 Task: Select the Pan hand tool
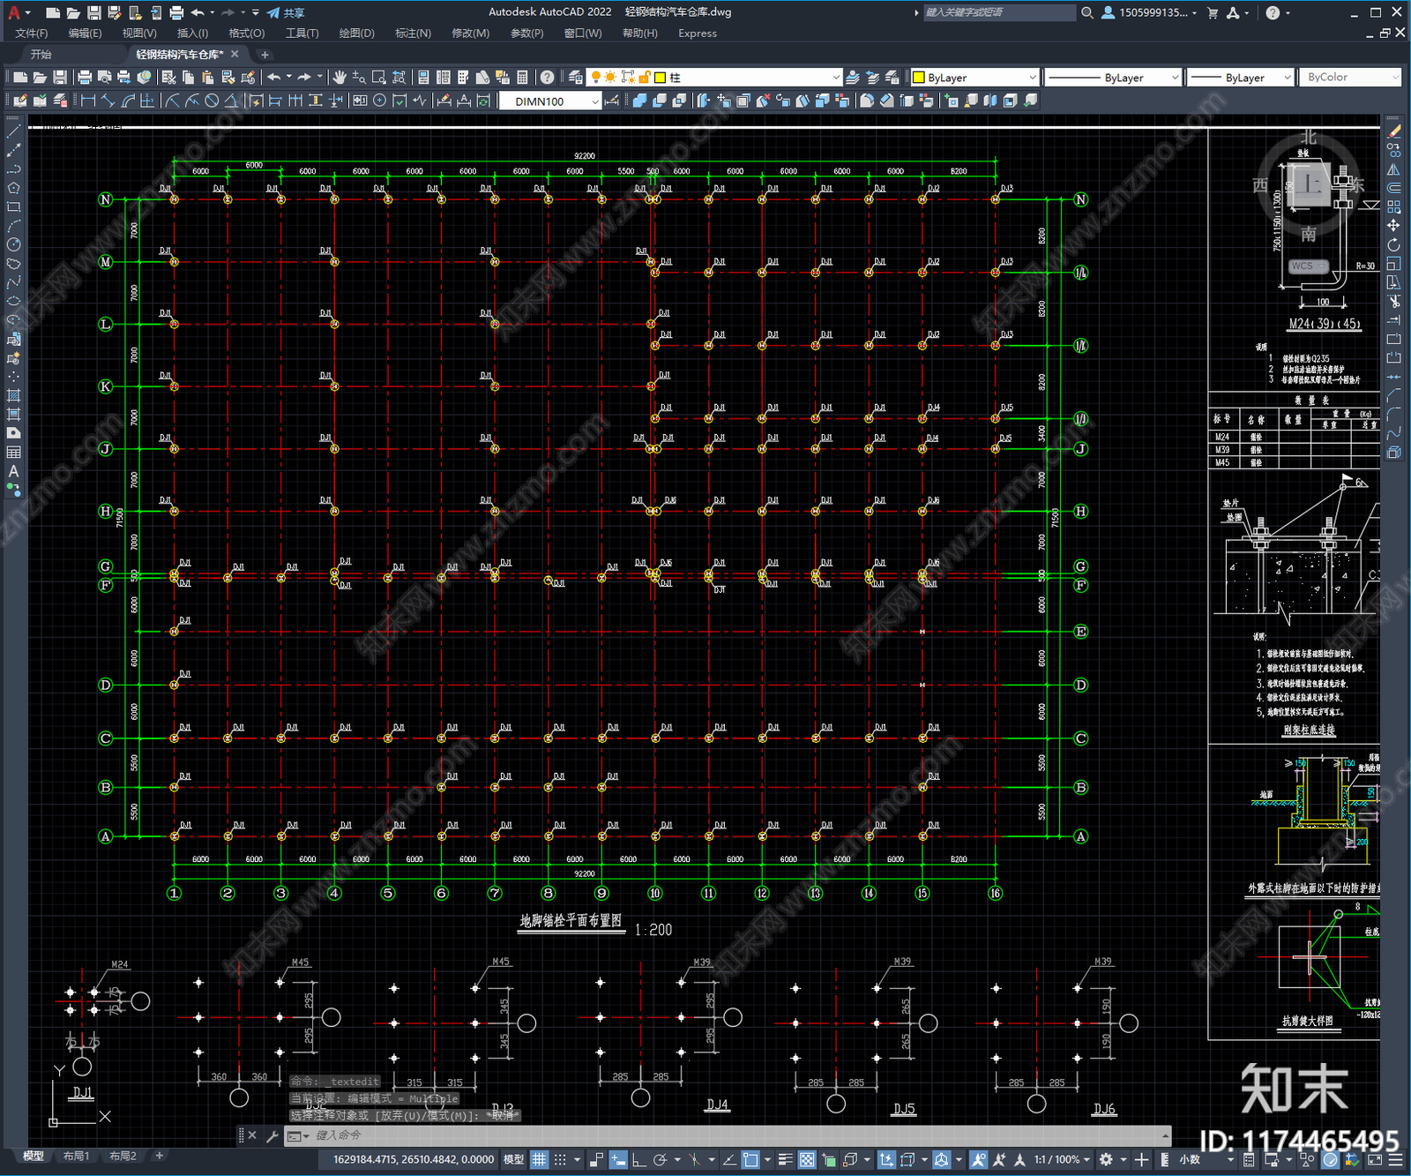(x=340, y=78)
